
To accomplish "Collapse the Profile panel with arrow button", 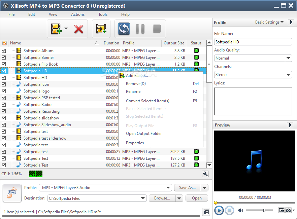I will [x=291, y=22].
